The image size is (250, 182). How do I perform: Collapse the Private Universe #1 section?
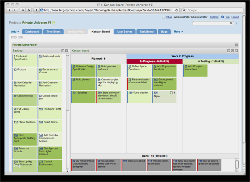pos(236,45)
